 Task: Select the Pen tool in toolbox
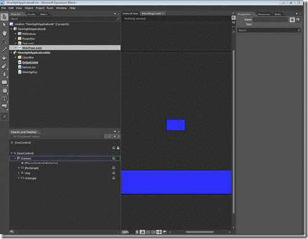point(4,75)
